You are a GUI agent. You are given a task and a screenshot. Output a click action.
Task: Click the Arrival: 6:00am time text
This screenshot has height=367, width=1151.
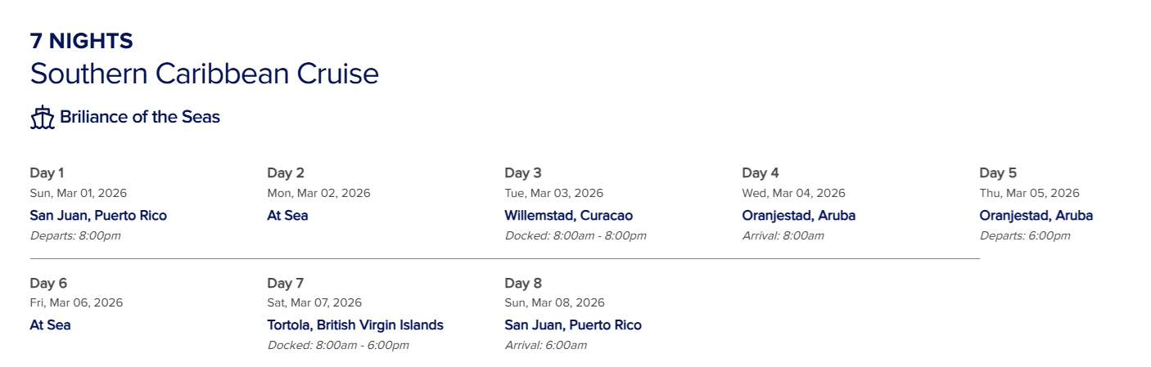click(x=546, y=345)
